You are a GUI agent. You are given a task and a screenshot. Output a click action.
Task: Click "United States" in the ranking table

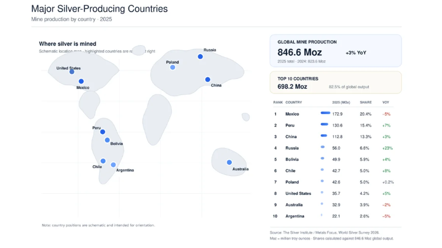click(x=298, y=194)
